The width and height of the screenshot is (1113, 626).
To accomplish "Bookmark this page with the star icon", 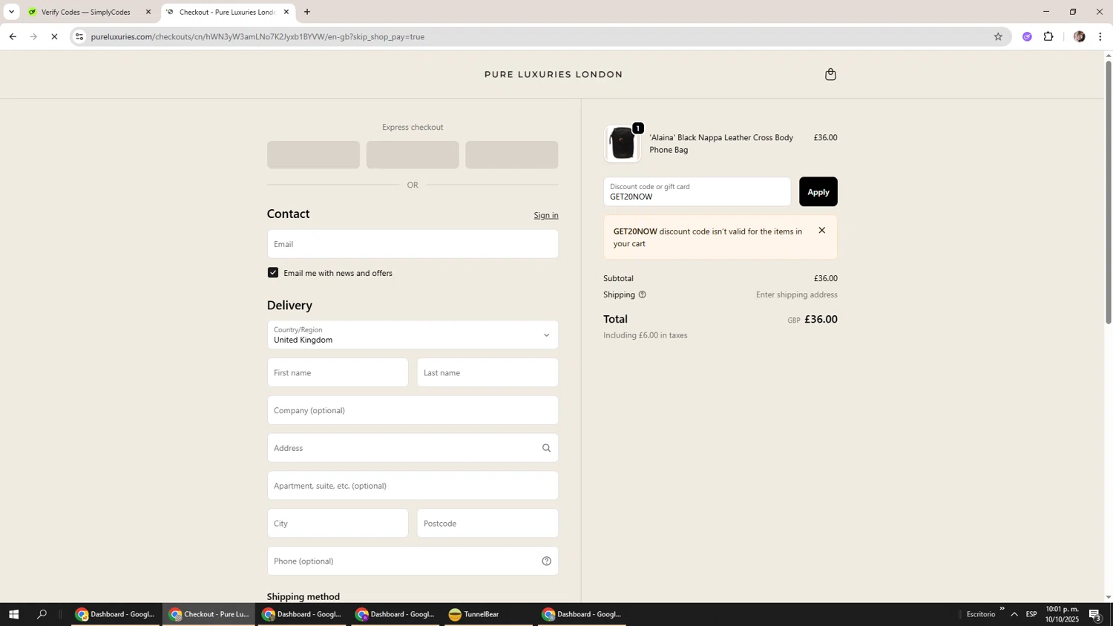I will 998,36.
